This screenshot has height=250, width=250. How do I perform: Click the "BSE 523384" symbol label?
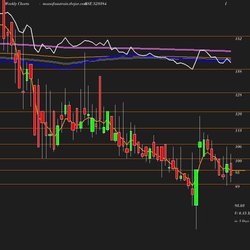96,3
